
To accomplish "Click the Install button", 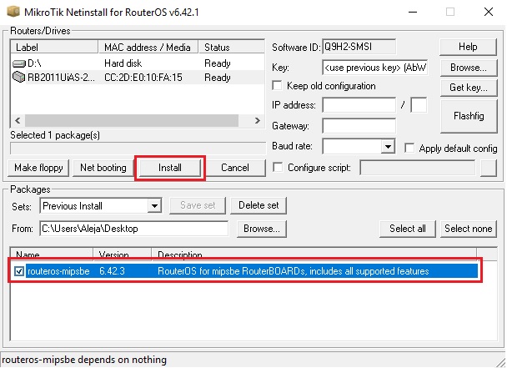I will point(170,168).
